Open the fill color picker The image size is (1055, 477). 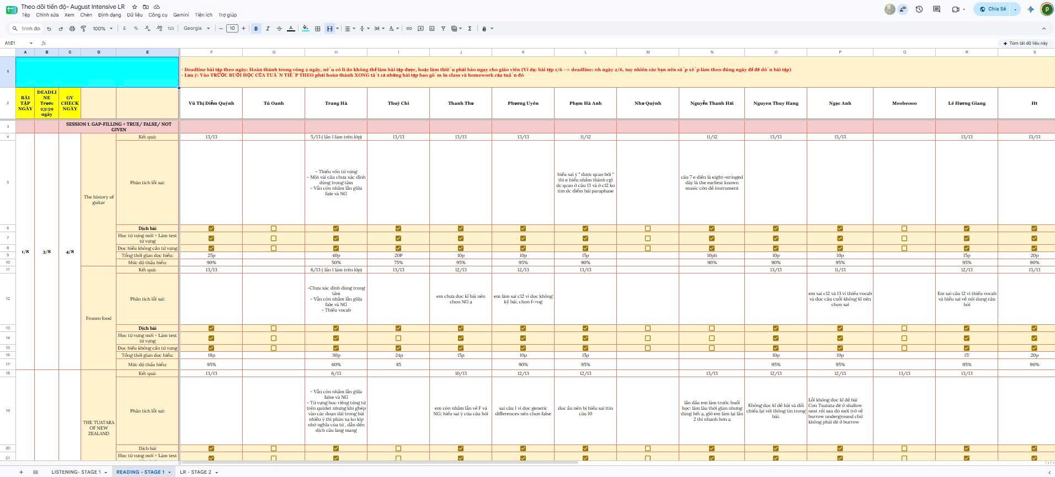pyautogui.click(x=306, y=29)
